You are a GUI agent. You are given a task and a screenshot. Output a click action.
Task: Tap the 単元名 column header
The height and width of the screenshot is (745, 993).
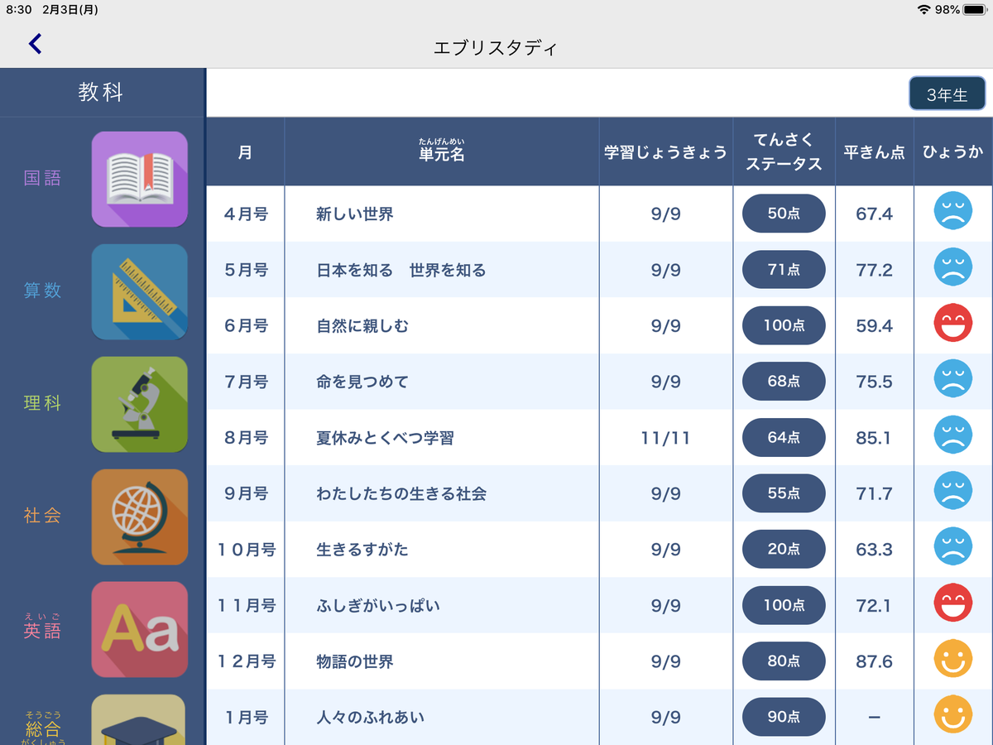[x=442, y=151]
